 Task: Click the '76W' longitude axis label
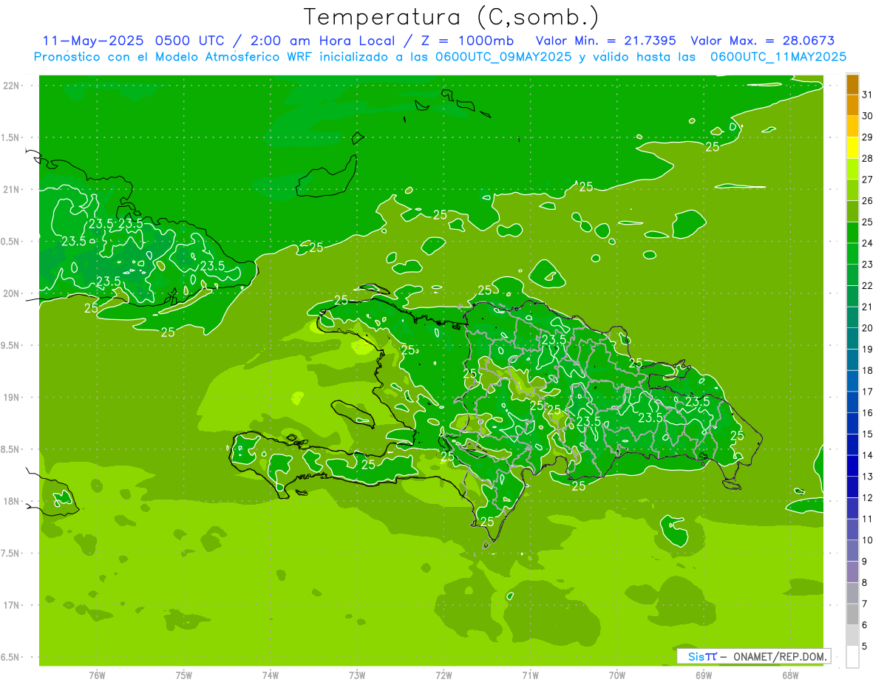point(97,675)
